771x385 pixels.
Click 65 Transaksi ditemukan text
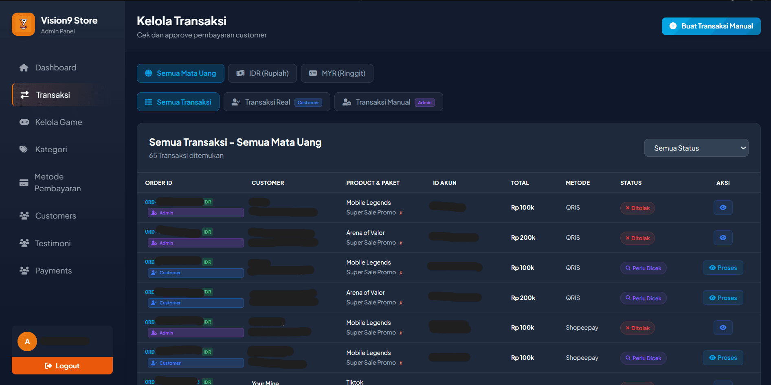186,155
